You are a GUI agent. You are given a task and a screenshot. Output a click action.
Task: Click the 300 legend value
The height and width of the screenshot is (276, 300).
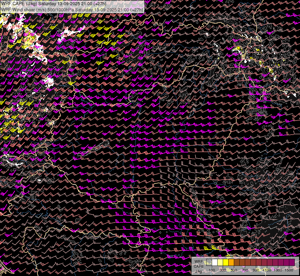coord(223,270)
